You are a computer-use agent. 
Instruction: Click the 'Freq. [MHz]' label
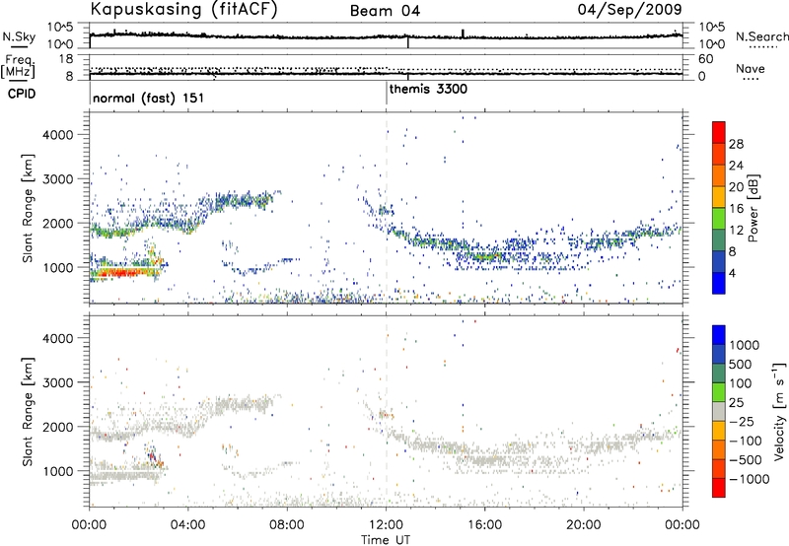coord(18,66)
